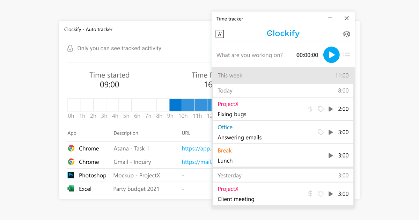Start the timer with the blue play button
Viewport: 419px width, 220px height.
tap(331, 55)
